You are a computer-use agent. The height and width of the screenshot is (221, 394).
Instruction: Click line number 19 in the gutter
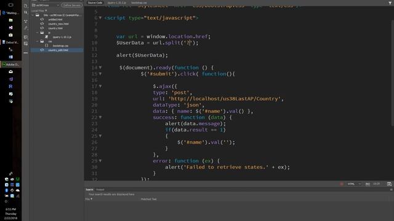click(94, 99)
